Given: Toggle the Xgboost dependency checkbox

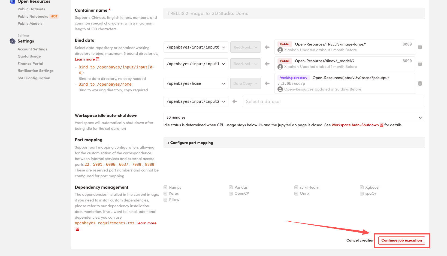Looking at the screenshot, I should pyautogui.click(x=362, y=187).
